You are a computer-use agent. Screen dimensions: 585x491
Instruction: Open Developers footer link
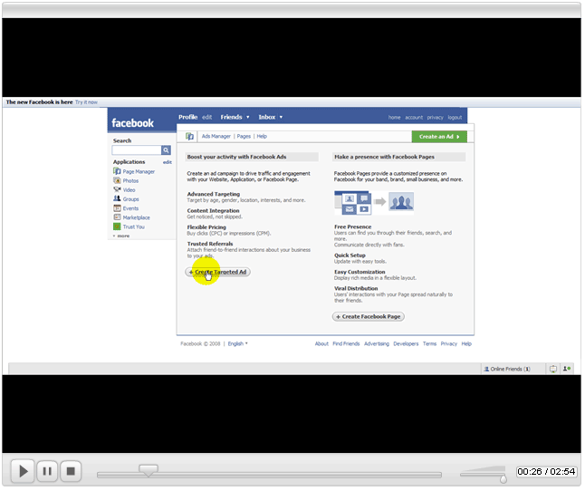(x=408, y=345)
